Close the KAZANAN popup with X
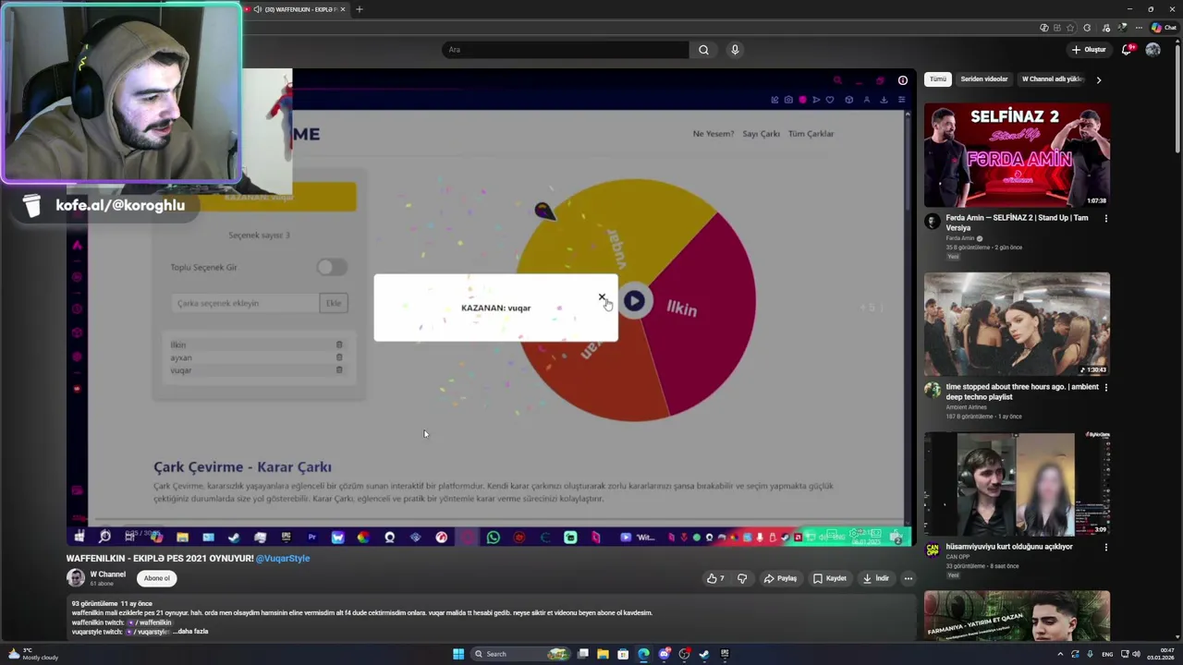The image size is (1183, 665). (x=602, y=297)
